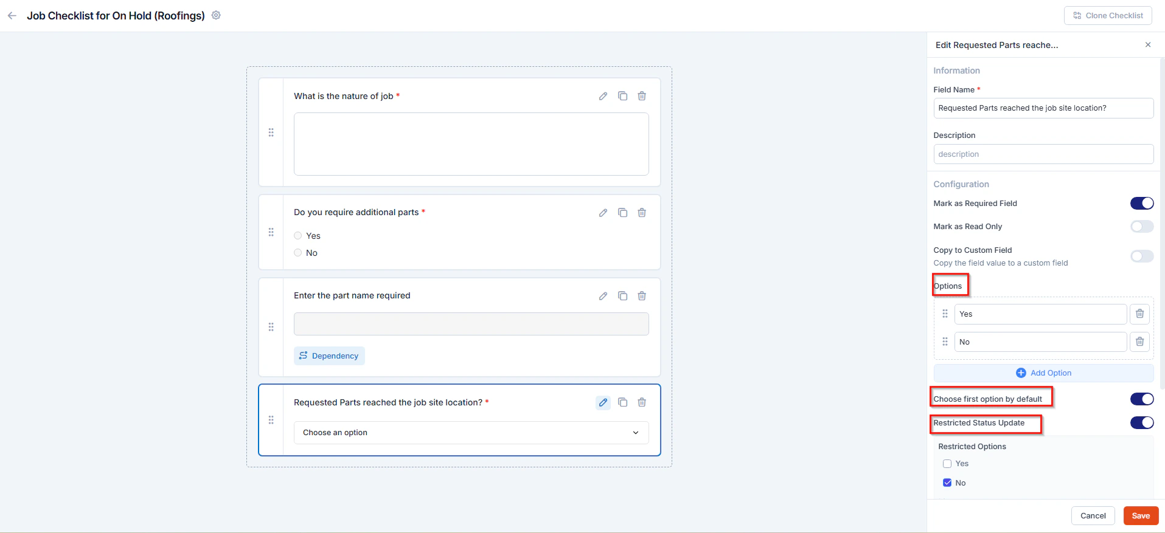Click drag handle of 'additional parts' card
The height and width of the screenshot is (533, 1165).
point(271,232)
